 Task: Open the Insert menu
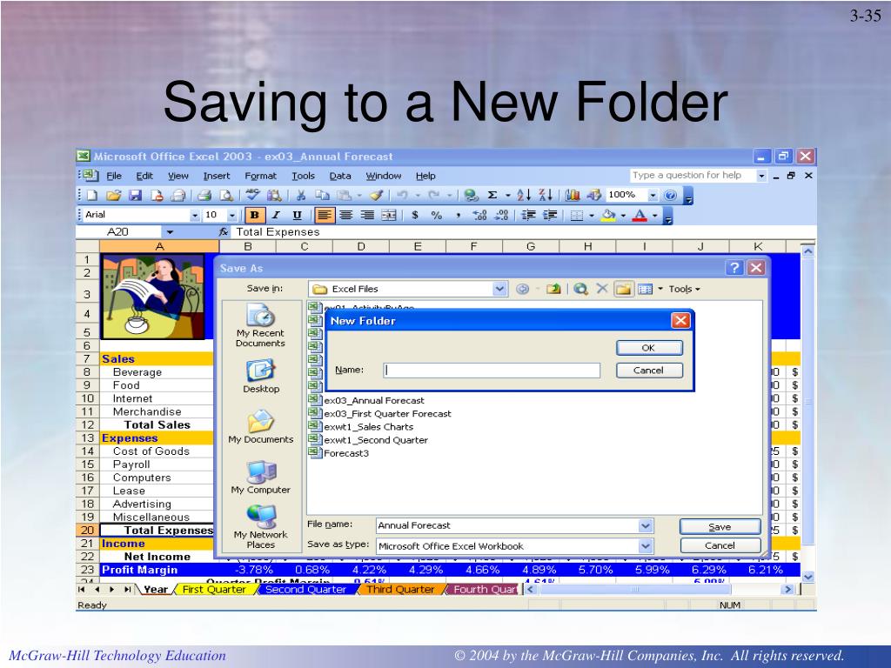[x=217, y=176]
